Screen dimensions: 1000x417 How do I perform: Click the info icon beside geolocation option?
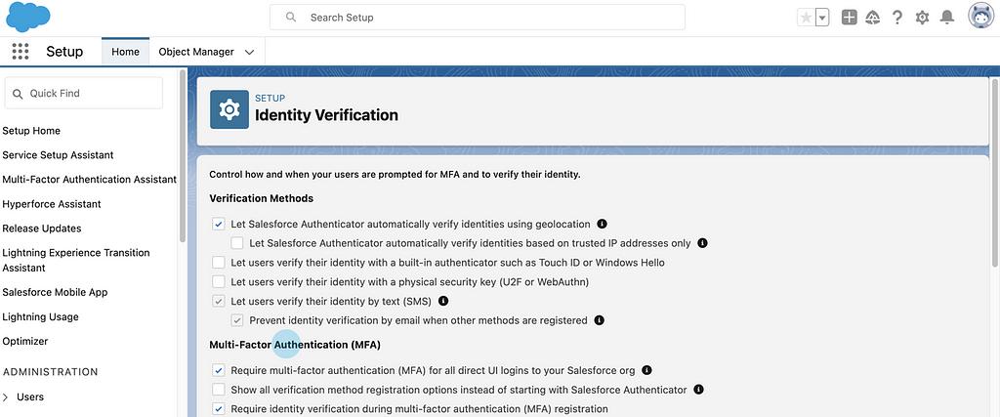602,224
